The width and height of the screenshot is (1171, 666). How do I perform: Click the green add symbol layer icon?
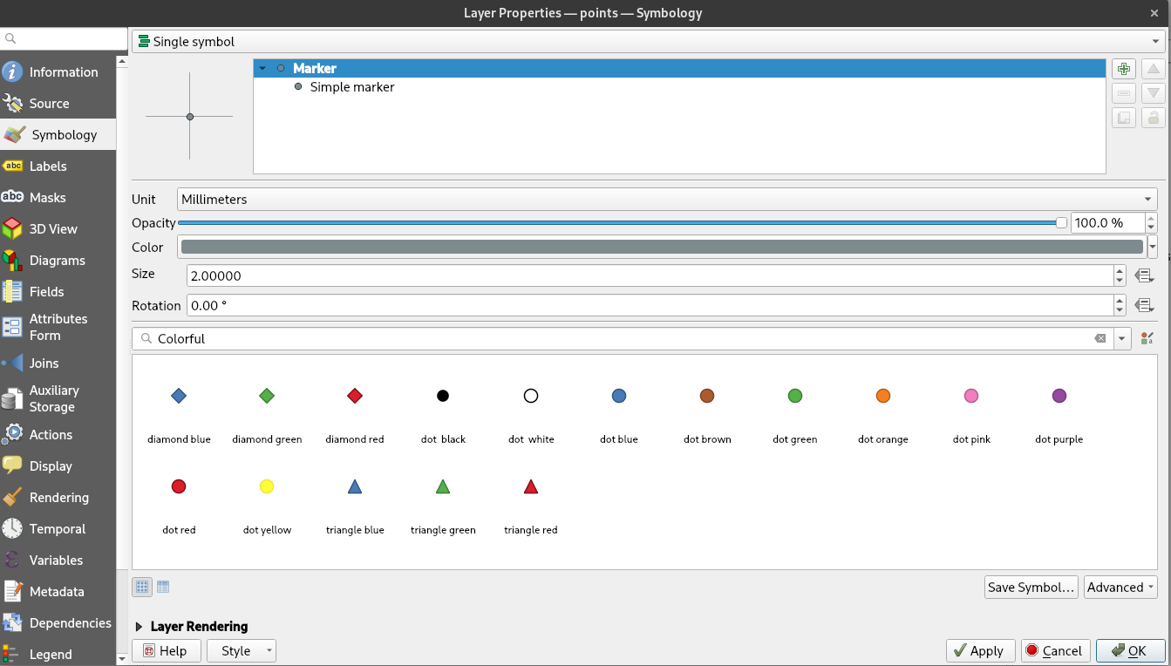coord(1124,69)
